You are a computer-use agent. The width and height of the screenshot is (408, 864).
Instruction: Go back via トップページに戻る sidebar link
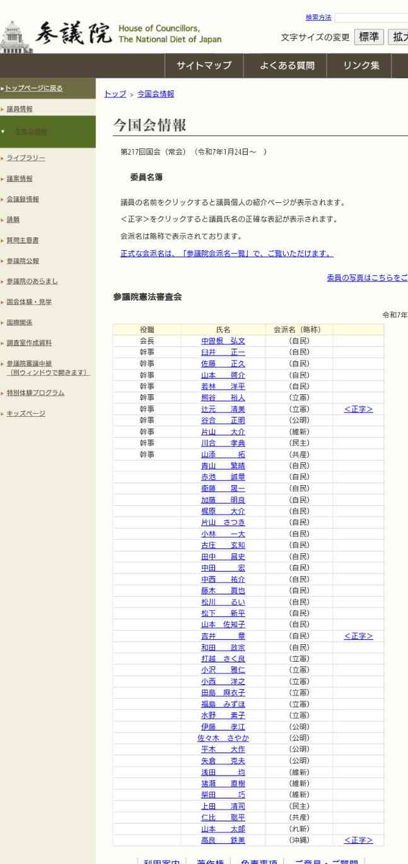[x=34, y=88]
